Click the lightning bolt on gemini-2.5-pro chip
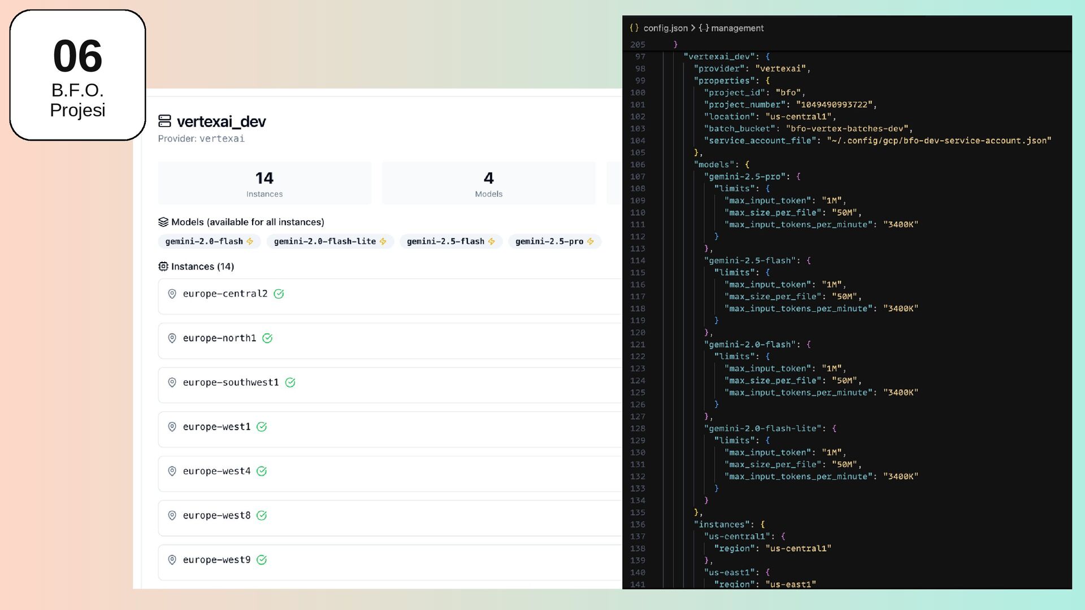This screenshot has width=1085, height=610. click(591, 242)
